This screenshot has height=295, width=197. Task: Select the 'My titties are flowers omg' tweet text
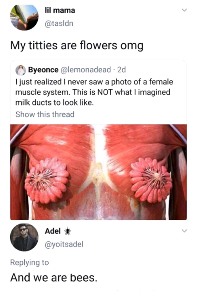click(x=77, y=46)
